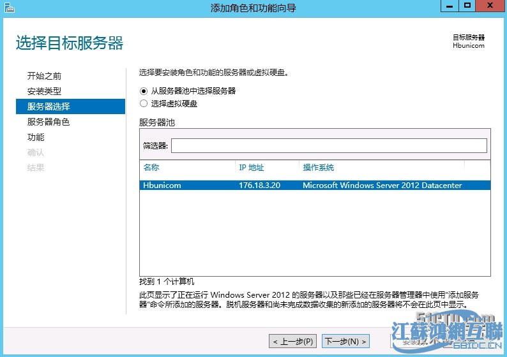
Task: Click the Windows Server 2012 Datacenter cell
Action: tap(382, 186)
